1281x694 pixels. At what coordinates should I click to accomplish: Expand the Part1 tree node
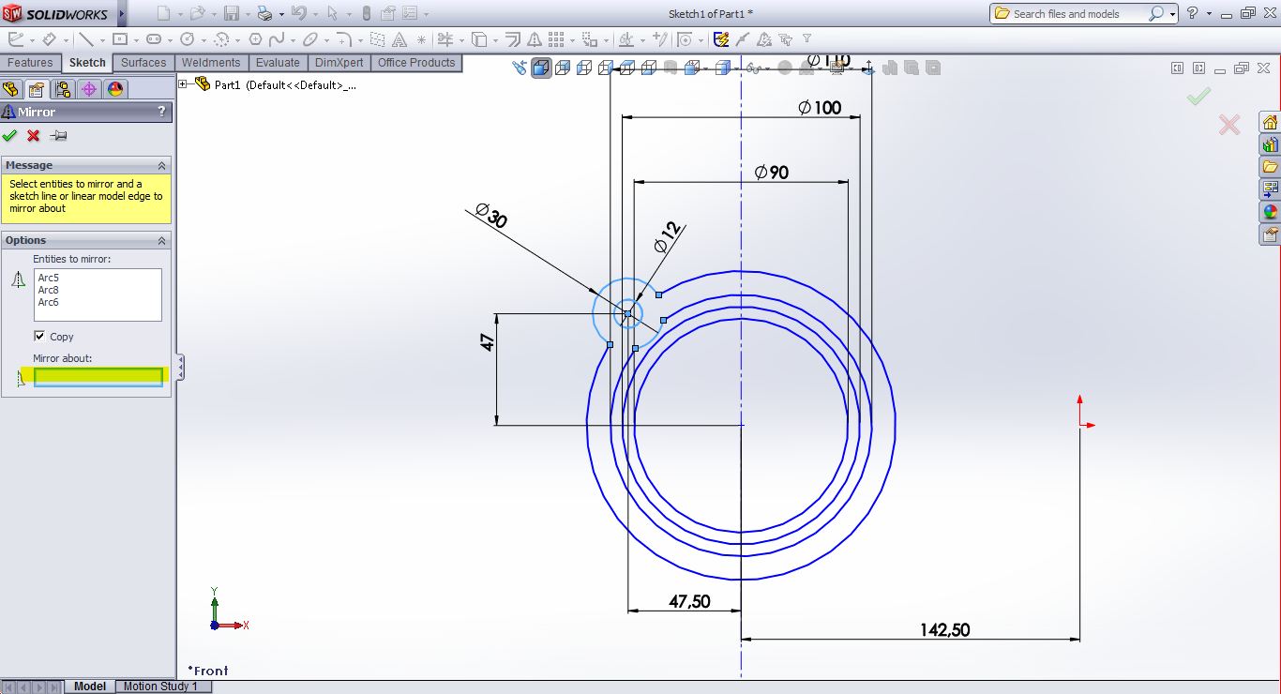point(184,84)
